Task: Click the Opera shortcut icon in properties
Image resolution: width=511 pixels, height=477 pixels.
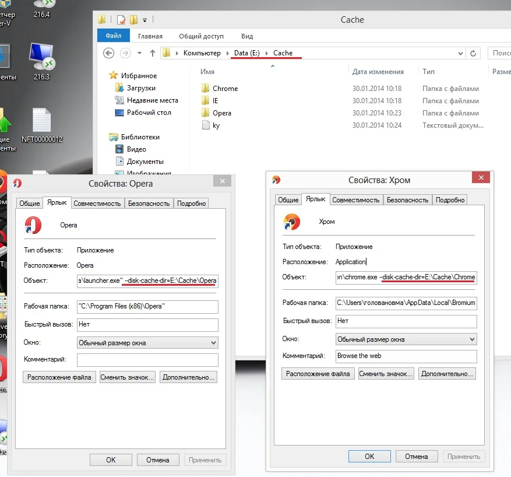Action: click(x=33, y=225)
